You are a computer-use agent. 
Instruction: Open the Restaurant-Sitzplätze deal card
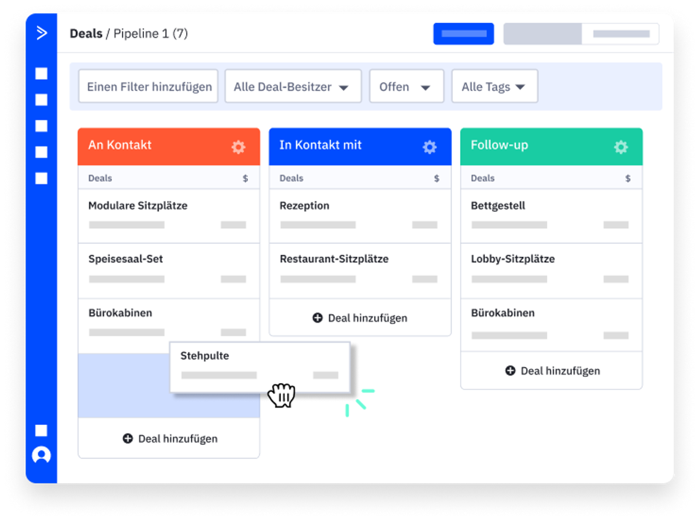tap(360, 270)
